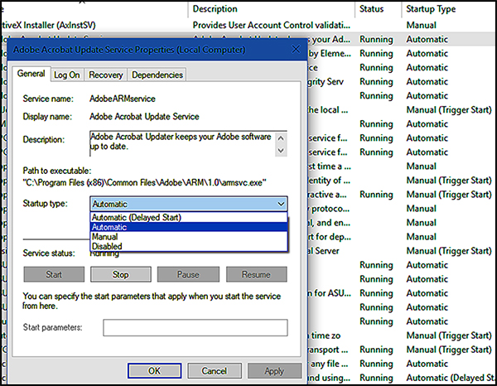This screenshot has width=497, height=386.
Task: Stop the Adobe Acrobat Update Service
Action: coord(120,274)
